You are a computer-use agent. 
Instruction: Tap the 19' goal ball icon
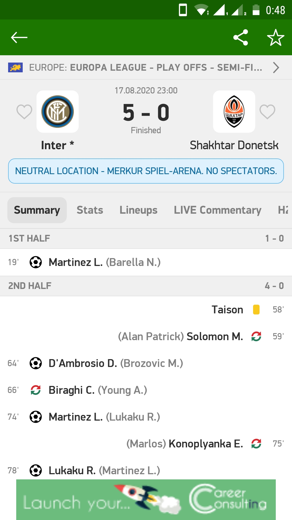36,262
